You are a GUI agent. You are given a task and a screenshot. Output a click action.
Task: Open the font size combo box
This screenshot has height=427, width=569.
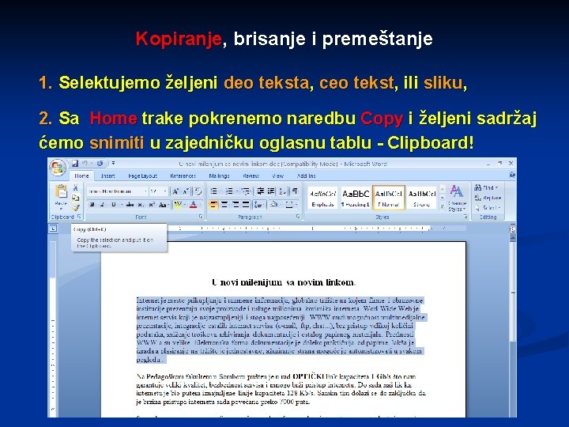click(158, 191)
